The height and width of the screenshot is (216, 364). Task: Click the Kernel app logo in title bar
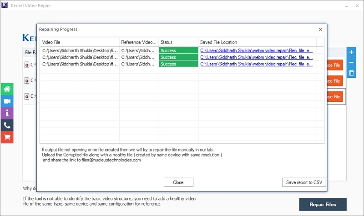(5, 5)
